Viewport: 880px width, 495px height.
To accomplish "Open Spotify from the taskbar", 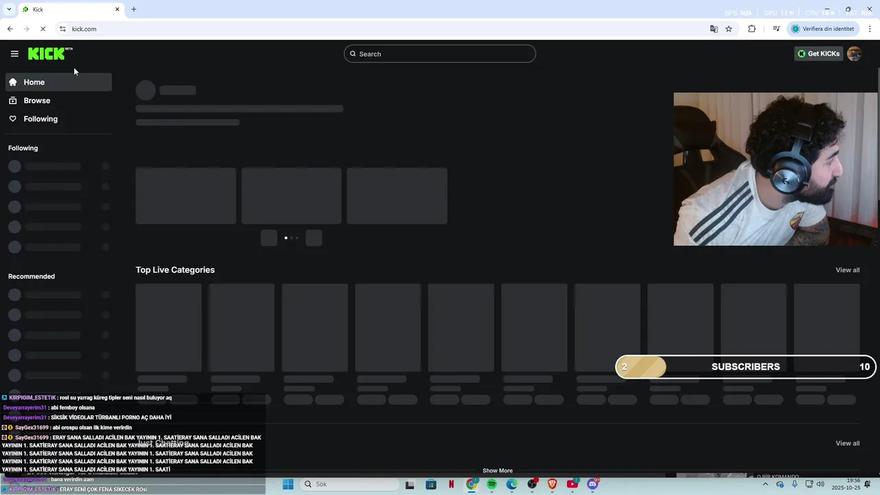I will (x=492, y=484).
